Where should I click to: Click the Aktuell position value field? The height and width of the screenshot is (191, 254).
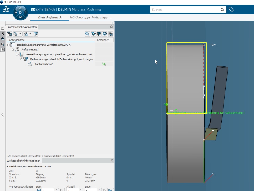[72, 190]
